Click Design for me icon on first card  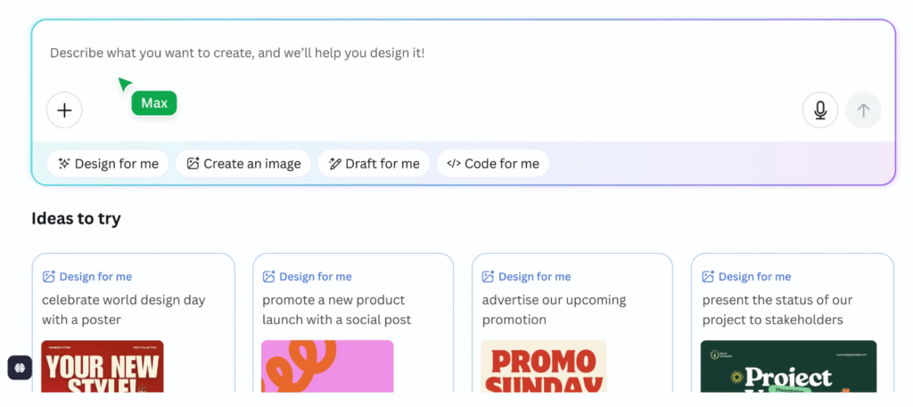[x=49, y=277]
